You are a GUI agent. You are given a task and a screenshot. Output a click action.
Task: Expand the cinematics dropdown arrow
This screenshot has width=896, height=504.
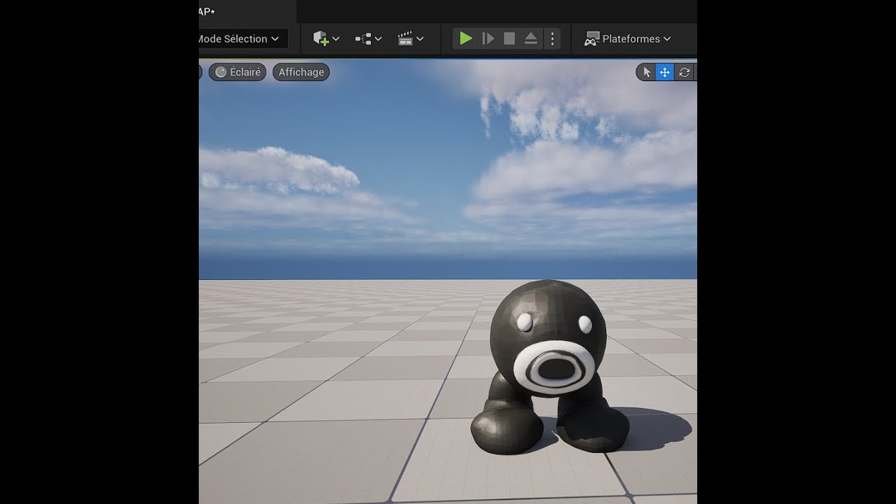[x=420, y=39]
